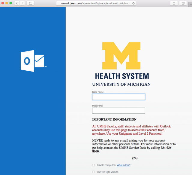
Task: Check the Private computer checkbox
Action: point(94,165)
